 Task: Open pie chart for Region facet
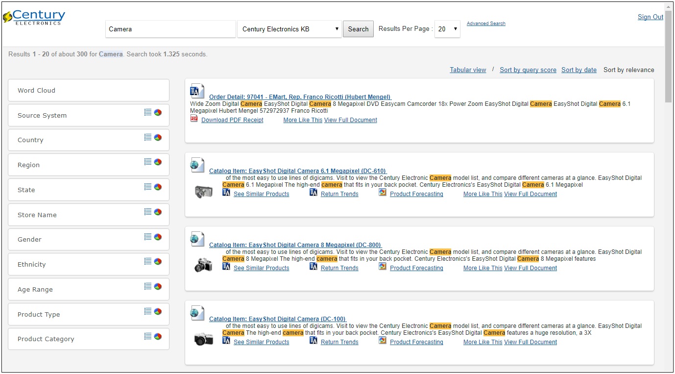point(158,162)
